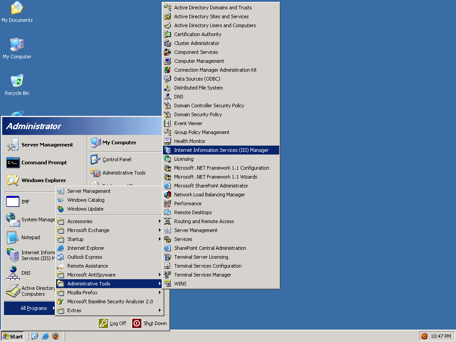456x342 pixels.
Task: Expand the Extras program group
Action: pyautogui.click(x=109, y=310)
